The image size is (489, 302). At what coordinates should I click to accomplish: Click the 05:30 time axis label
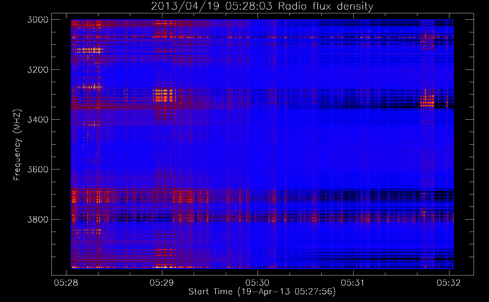[x=257, y=283]
